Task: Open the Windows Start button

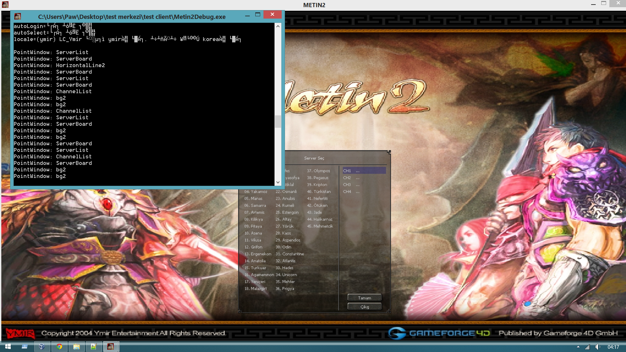Action: tap(8, 346)
